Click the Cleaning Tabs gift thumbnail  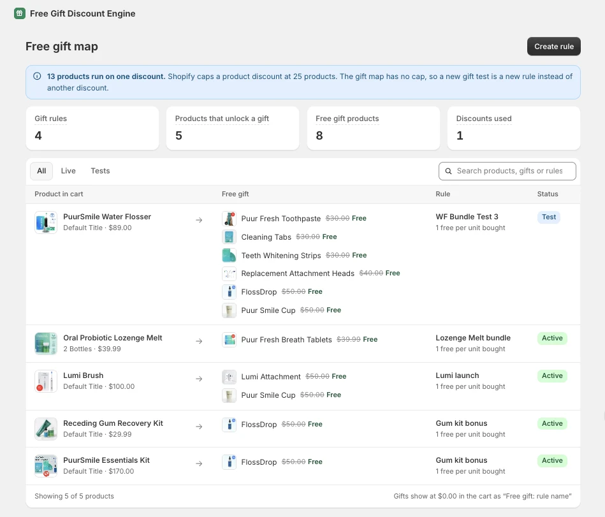pos(230,237)
